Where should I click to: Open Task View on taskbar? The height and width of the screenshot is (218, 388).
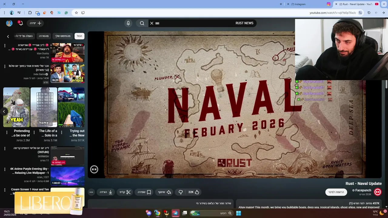click(x=184, y=213)
